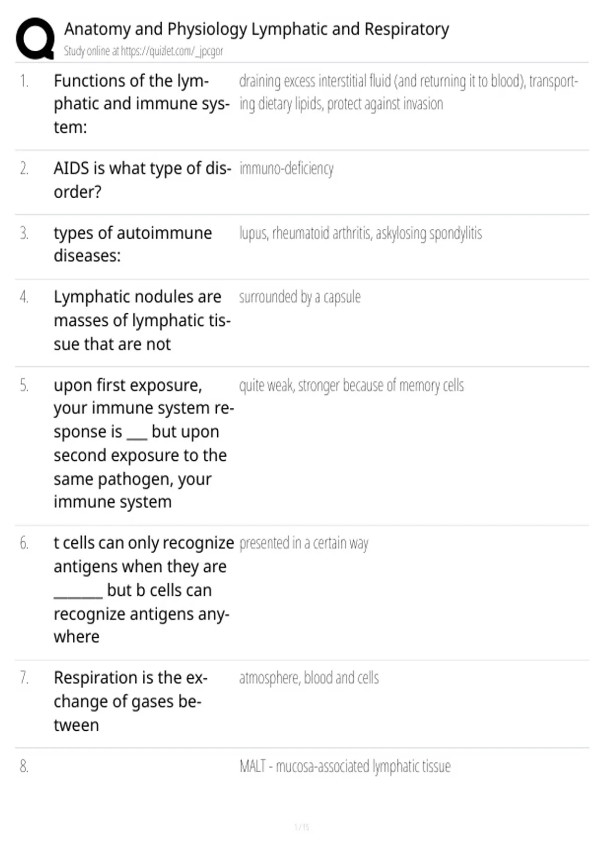This screenshot has height=855, width=603.
Task: Select term 'Functions of the lymphatic and immune system'
Action: pos(142,104)
